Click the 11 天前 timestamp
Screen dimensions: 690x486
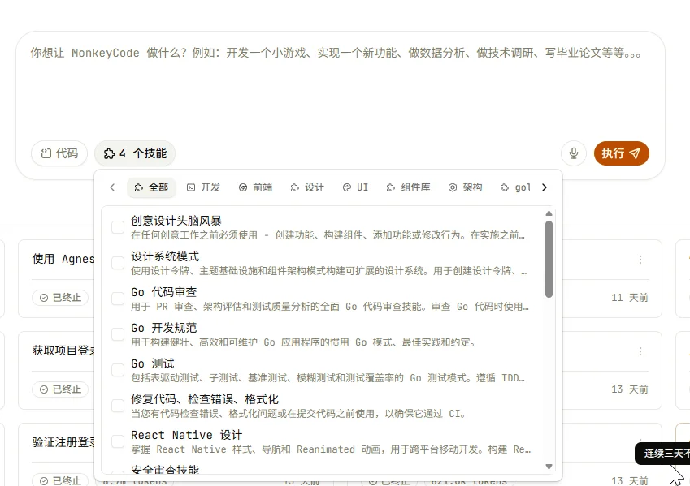[x=630, y=298]
